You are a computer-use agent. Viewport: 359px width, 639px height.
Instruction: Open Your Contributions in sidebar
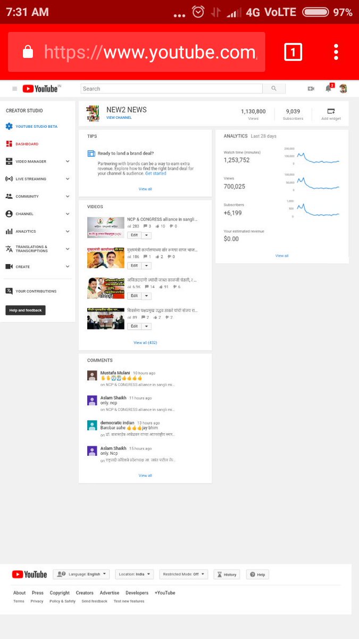pos(37,291)
